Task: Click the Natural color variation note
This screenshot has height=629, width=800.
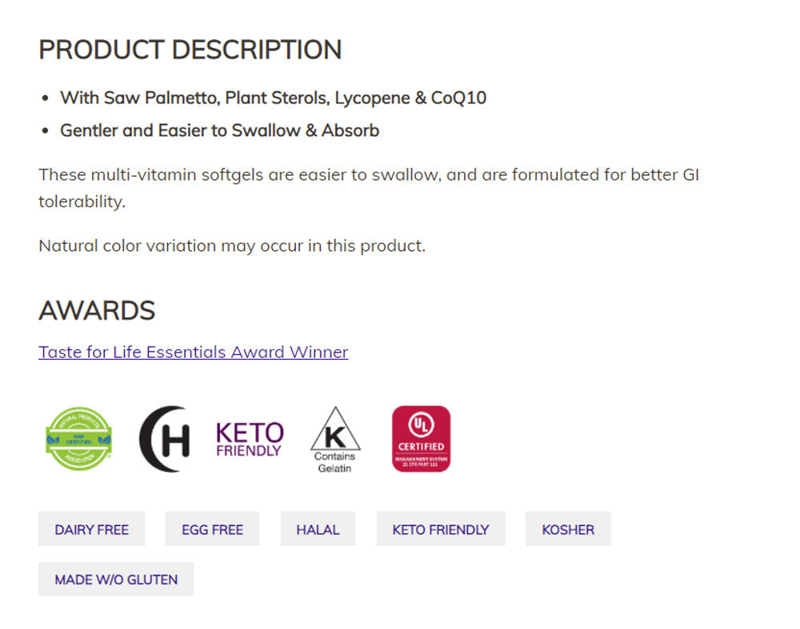Action: click(232, 245)
